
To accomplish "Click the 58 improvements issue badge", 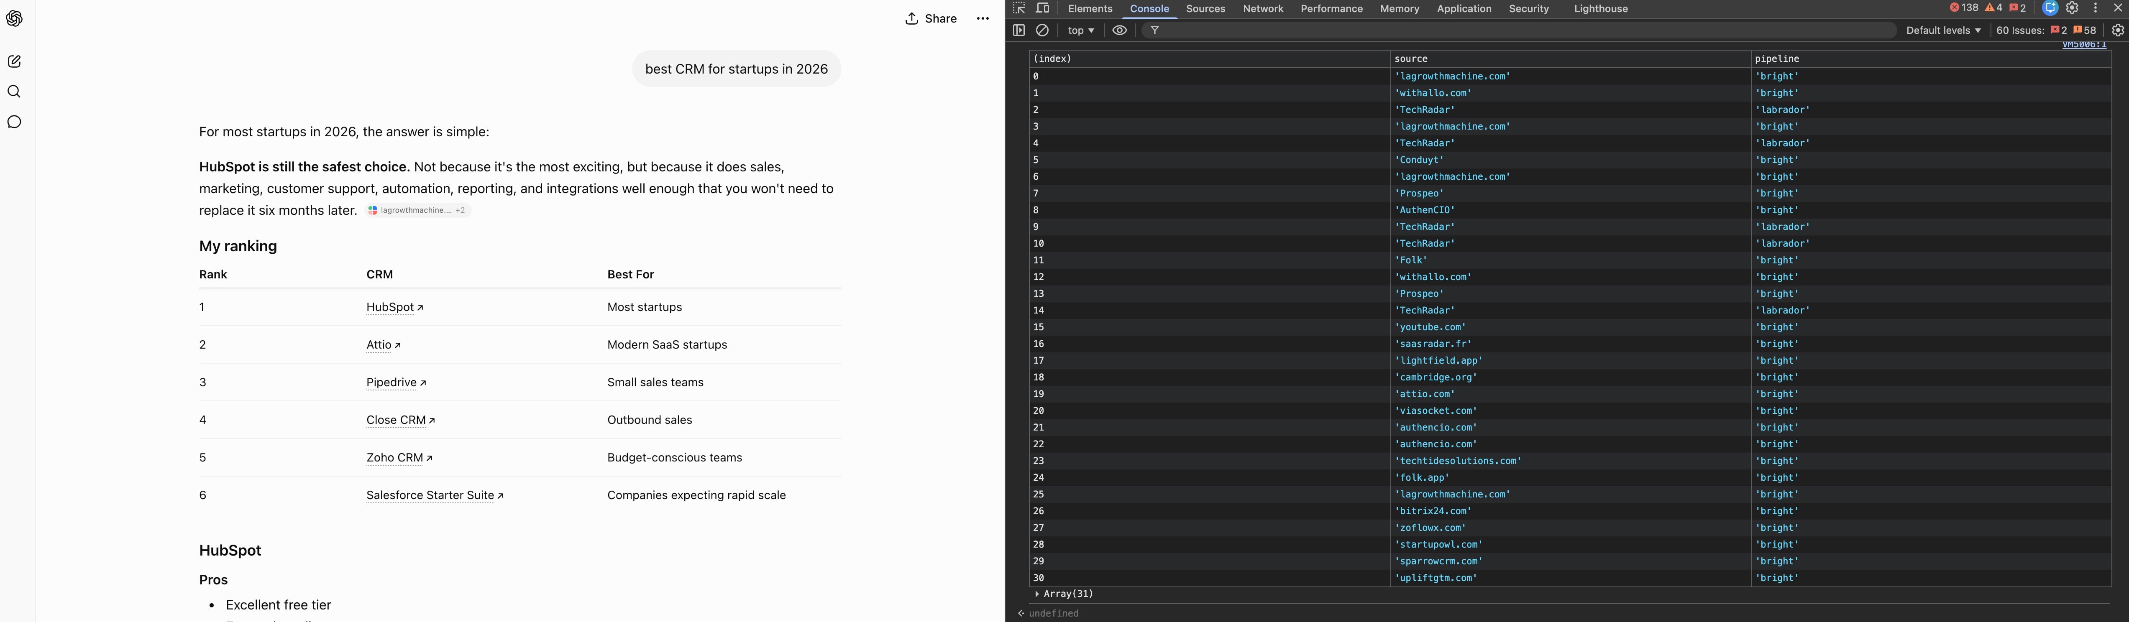I will (2084, 30).
